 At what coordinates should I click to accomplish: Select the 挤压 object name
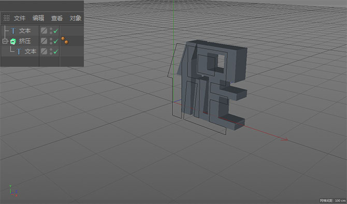coord(24,41)
